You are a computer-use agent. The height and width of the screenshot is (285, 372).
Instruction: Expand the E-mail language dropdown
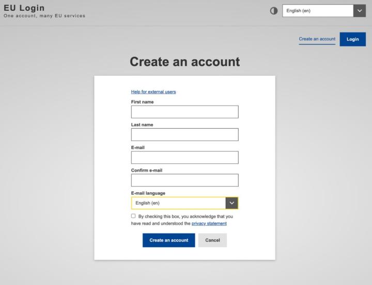coord(185,203)
